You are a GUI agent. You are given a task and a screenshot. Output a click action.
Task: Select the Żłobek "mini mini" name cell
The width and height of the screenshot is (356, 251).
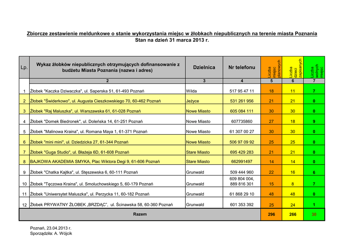tap(80, 142)
